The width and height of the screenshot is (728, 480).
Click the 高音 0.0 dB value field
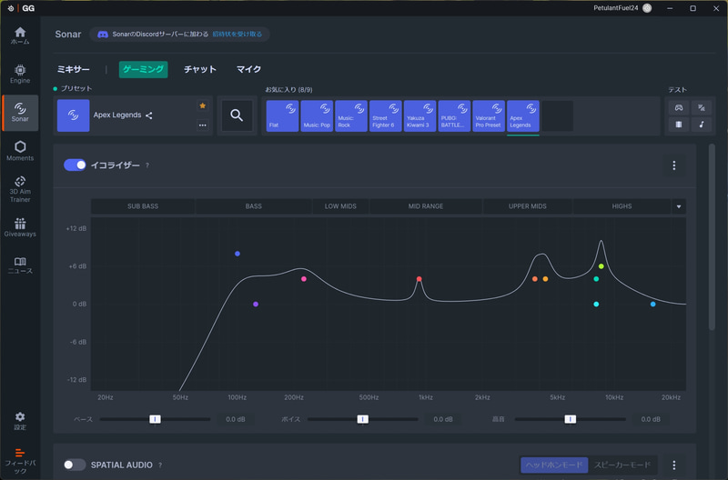pos(651,419)
